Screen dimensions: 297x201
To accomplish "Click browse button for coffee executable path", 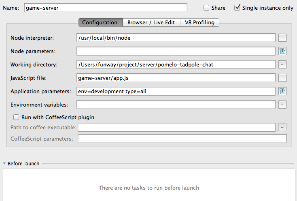I will point(282,127).
